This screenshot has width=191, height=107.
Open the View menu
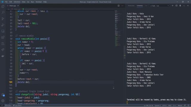coord(24,2)
